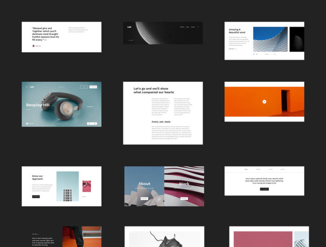
Task: Click the button below the About heading
Action: 144,198
